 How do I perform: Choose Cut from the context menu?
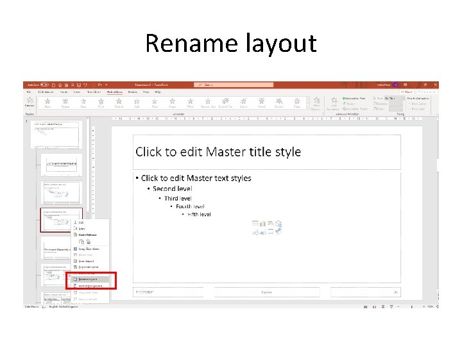[90, 222]
